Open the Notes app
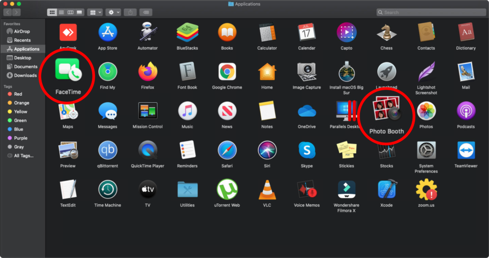The height and width of the screenshot is (258, 489). coord(267,111)
